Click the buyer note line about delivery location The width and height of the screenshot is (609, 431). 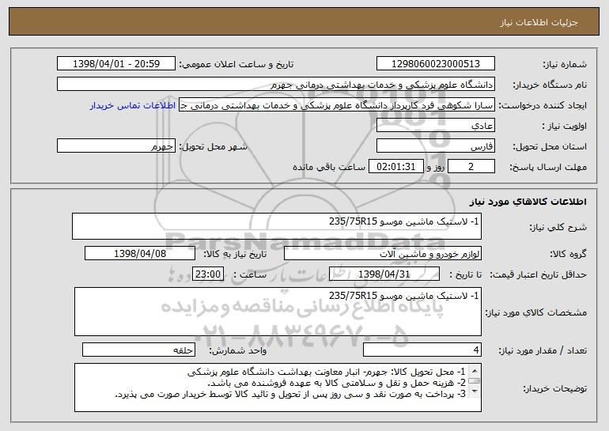click(326, 372)
